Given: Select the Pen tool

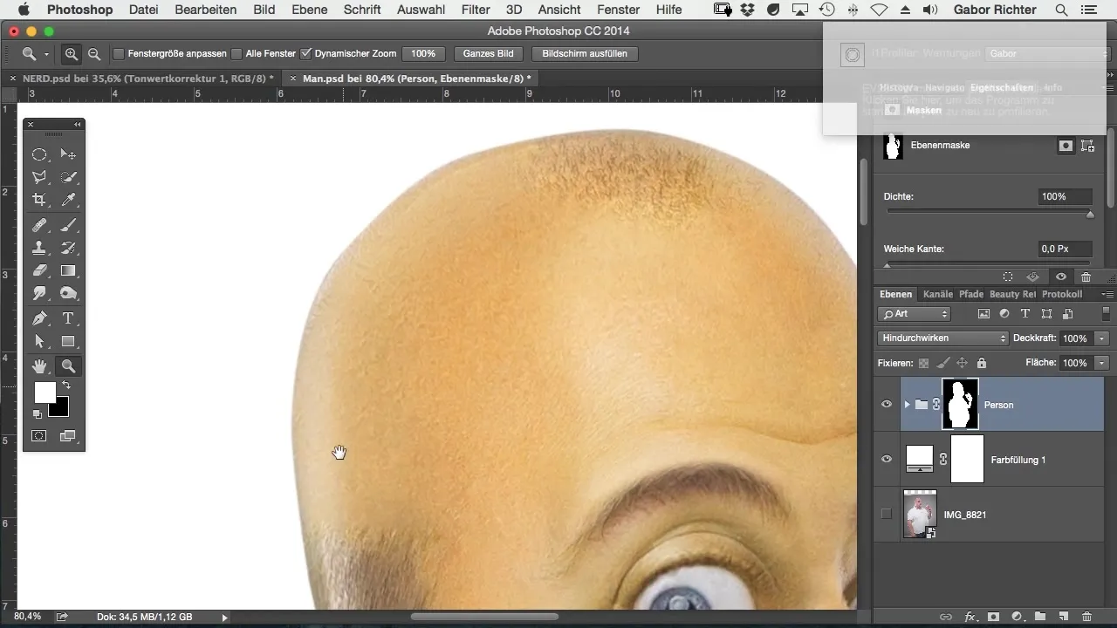Looking at the screenshot, I should (39, 318).
